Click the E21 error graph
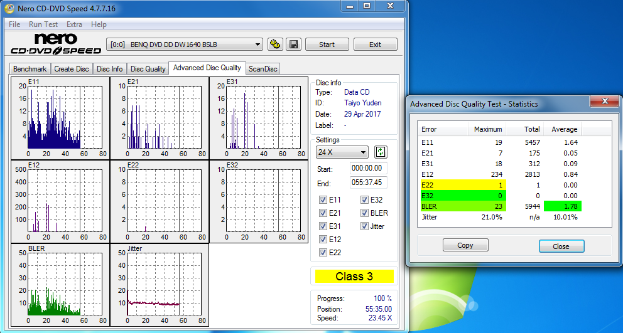Viewport: 623px width, 333px height. tap(160, 118)
